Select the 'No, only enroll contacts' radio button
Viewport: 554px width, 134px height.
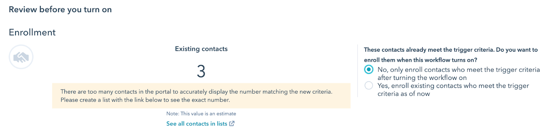[369, 69]
